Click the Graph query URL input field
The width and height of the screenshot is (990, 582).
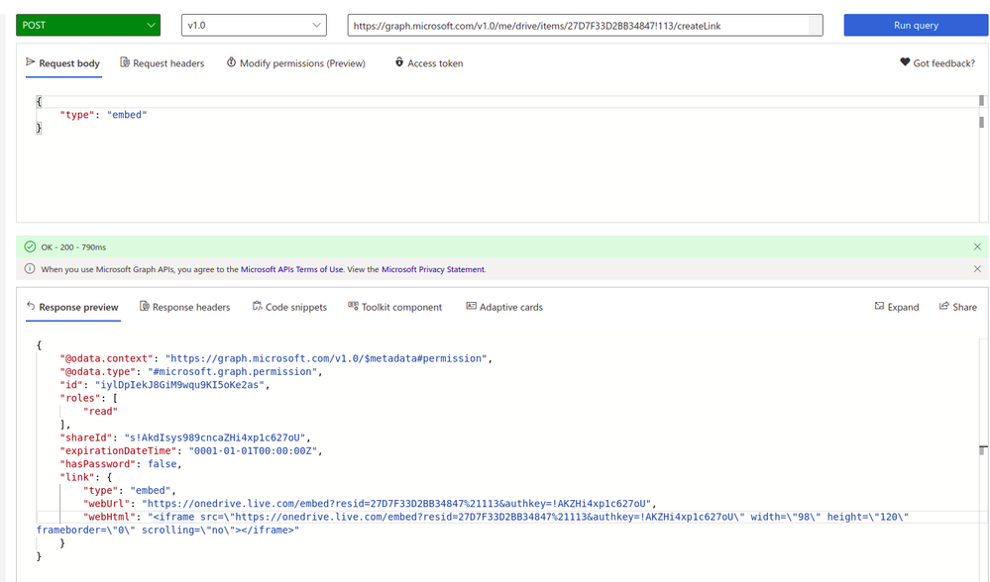(x=585, y=25)
